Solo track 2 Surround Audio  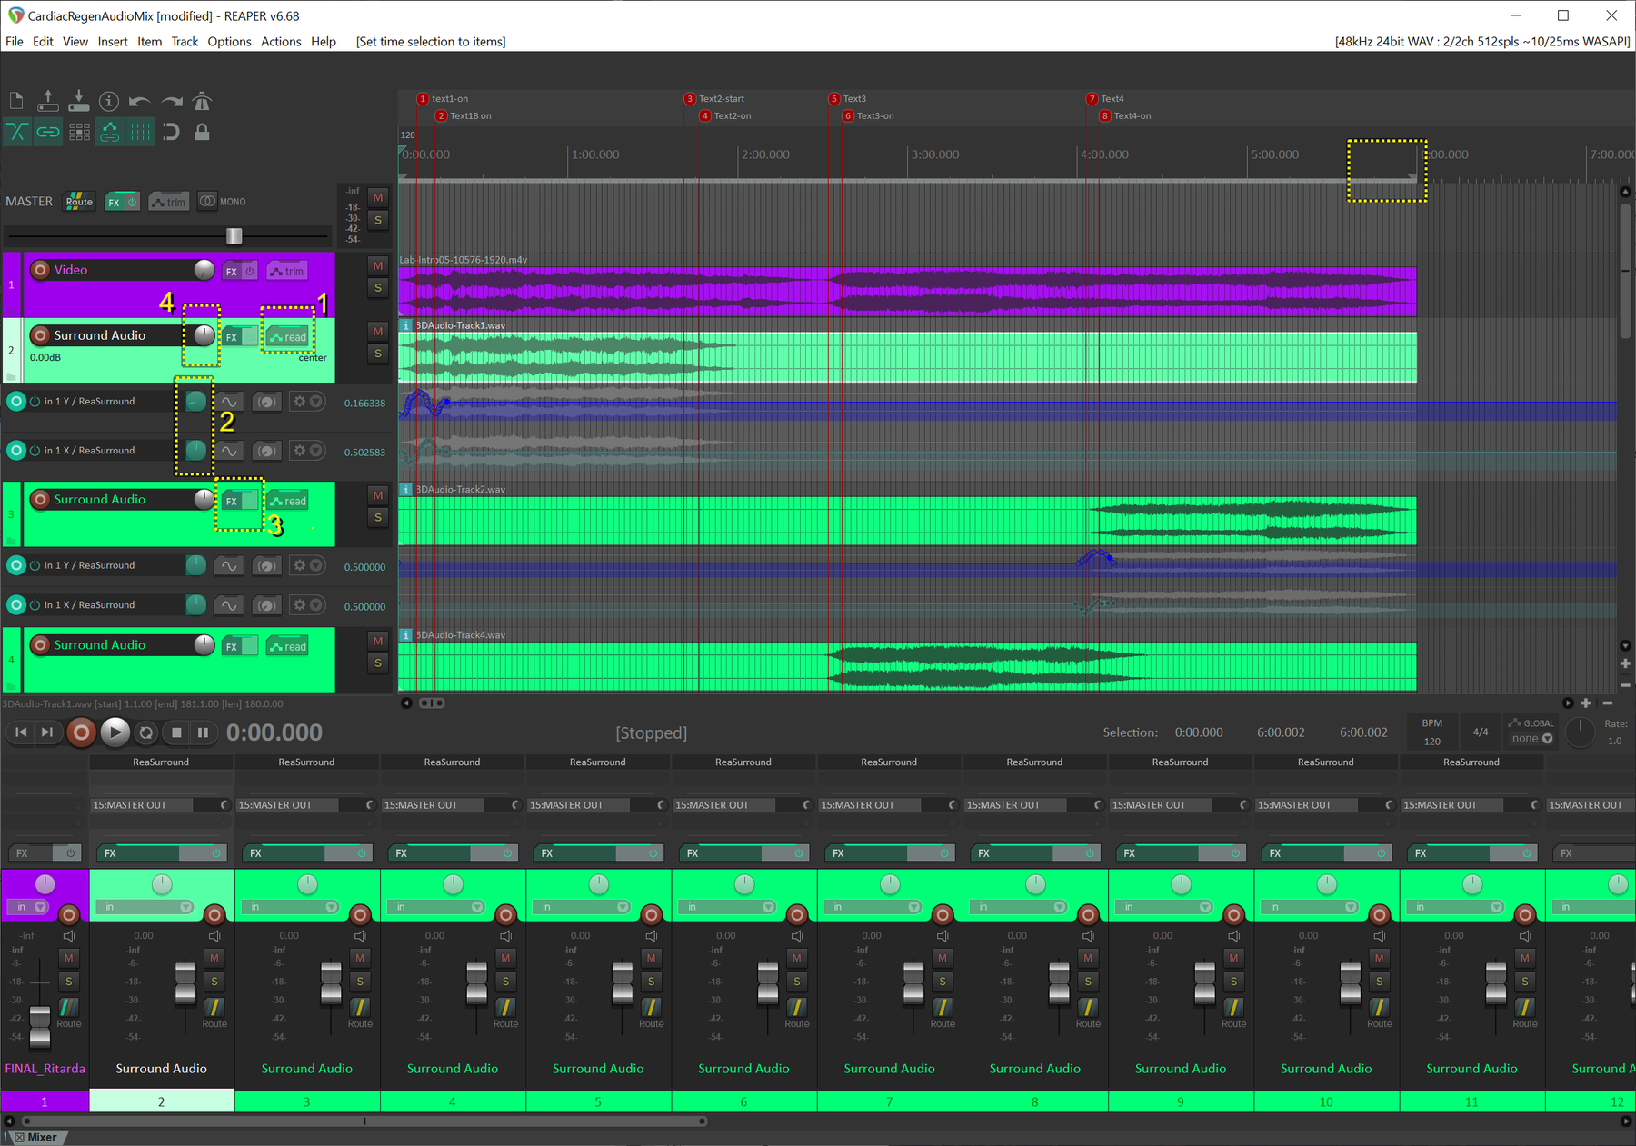378,354
